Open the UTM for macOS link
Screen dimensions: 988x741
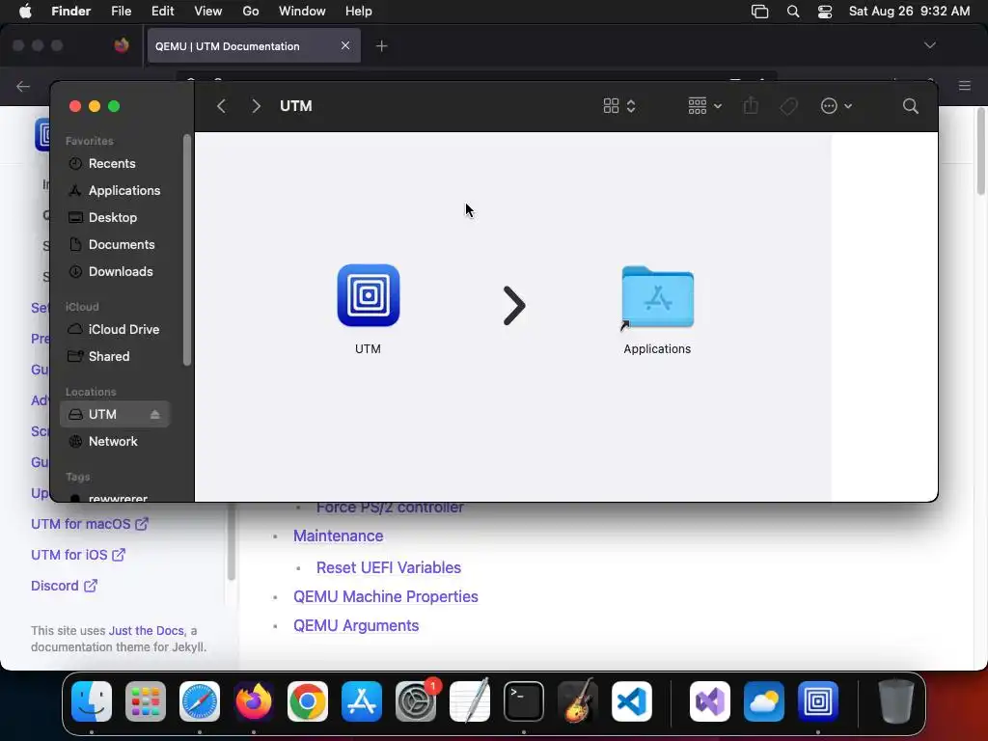pos(90,524)
